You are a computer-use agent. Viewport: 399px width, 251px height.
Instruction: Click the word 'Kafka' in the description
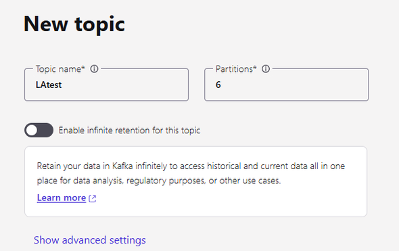click(x=122, y=166)
